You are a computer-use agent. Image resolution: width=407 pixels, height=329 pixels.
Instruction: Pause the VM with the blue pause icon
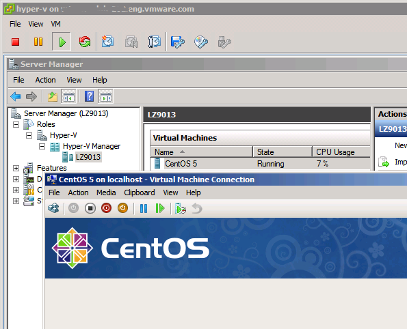(x=144, y=208)
